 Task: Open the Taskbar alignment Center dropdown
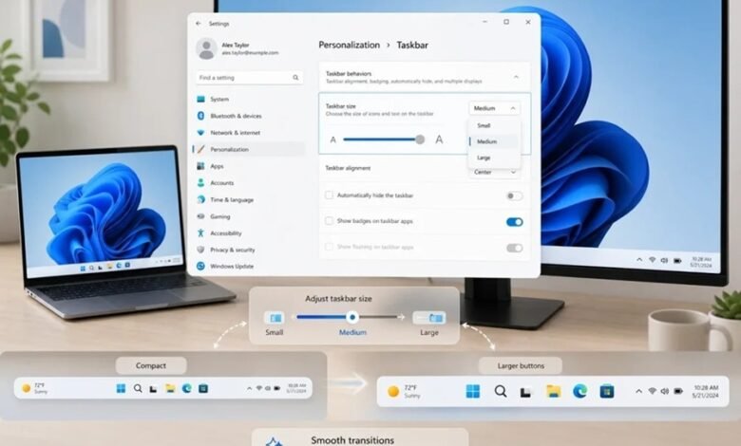click(x=494, y=173)
